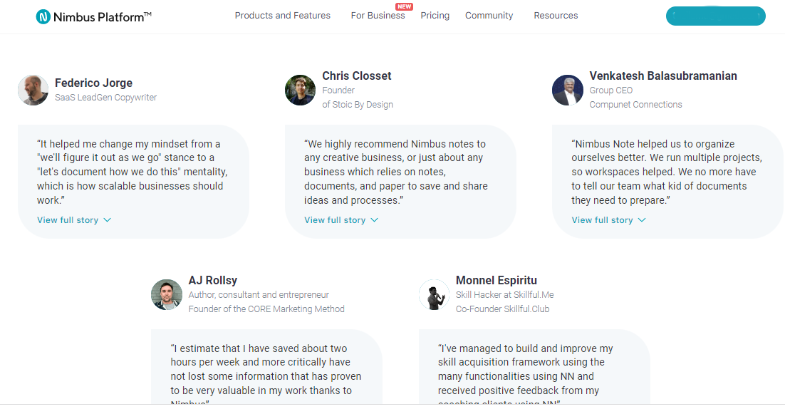Click the teal button in the header

pos(715,16)
